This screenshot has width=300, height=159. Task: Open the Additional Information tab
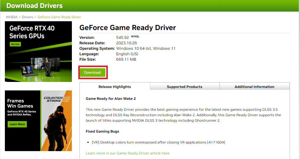click(x=254, y=87)
